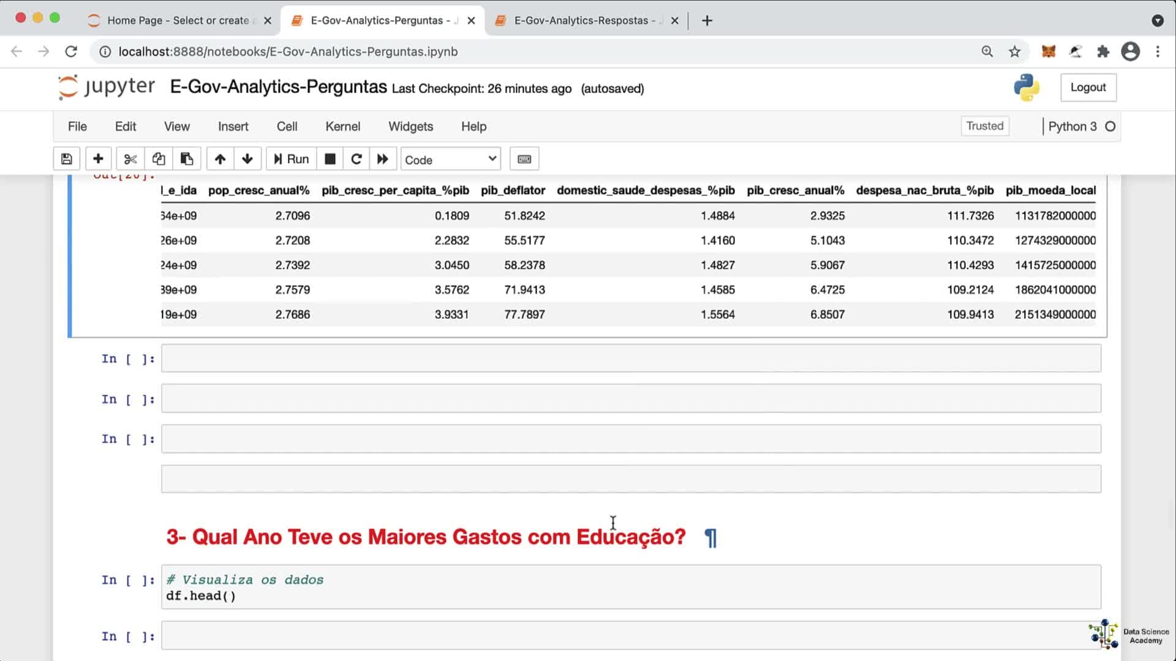
Task: Open the Help menu
Action: 474,127
